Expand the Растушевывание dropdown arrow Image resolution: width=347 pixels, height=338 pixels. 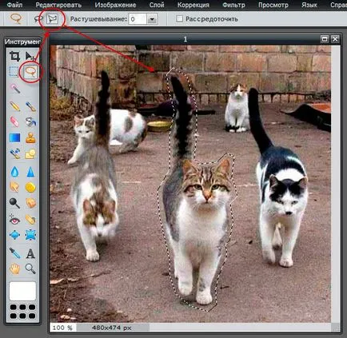[152, 19]
